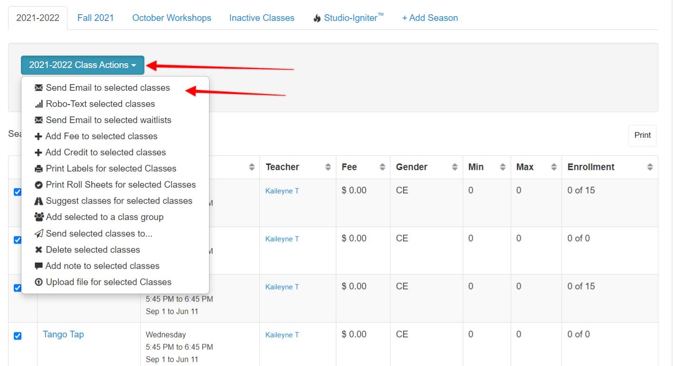Click upload icon beside Upload file for selected Classes
Image resolution: width=673 pixels, height=366 pixels.
(x=39, y=282)
